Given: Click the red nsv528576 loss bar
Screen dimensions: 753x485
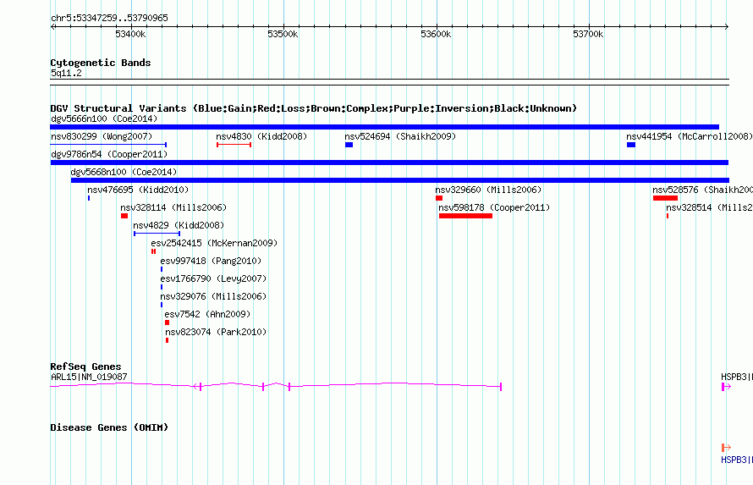Looking at the screenshot, I should (665, 198).
